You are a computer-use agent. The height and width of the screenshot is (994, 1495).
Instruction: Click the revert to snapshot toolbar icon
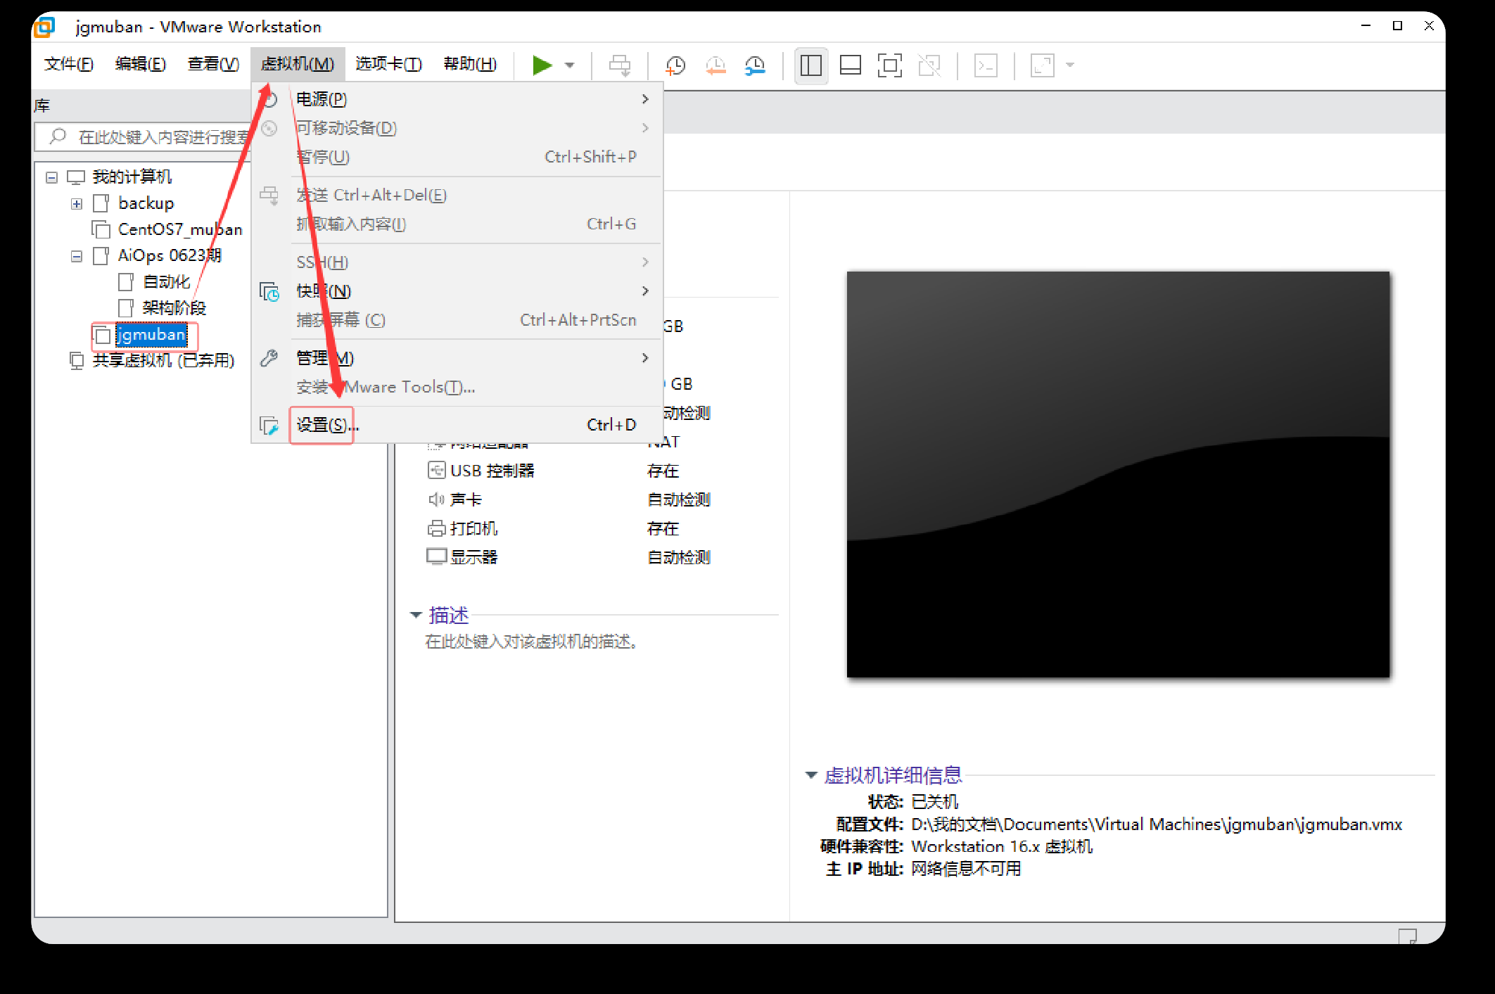[x=715, y=65]
